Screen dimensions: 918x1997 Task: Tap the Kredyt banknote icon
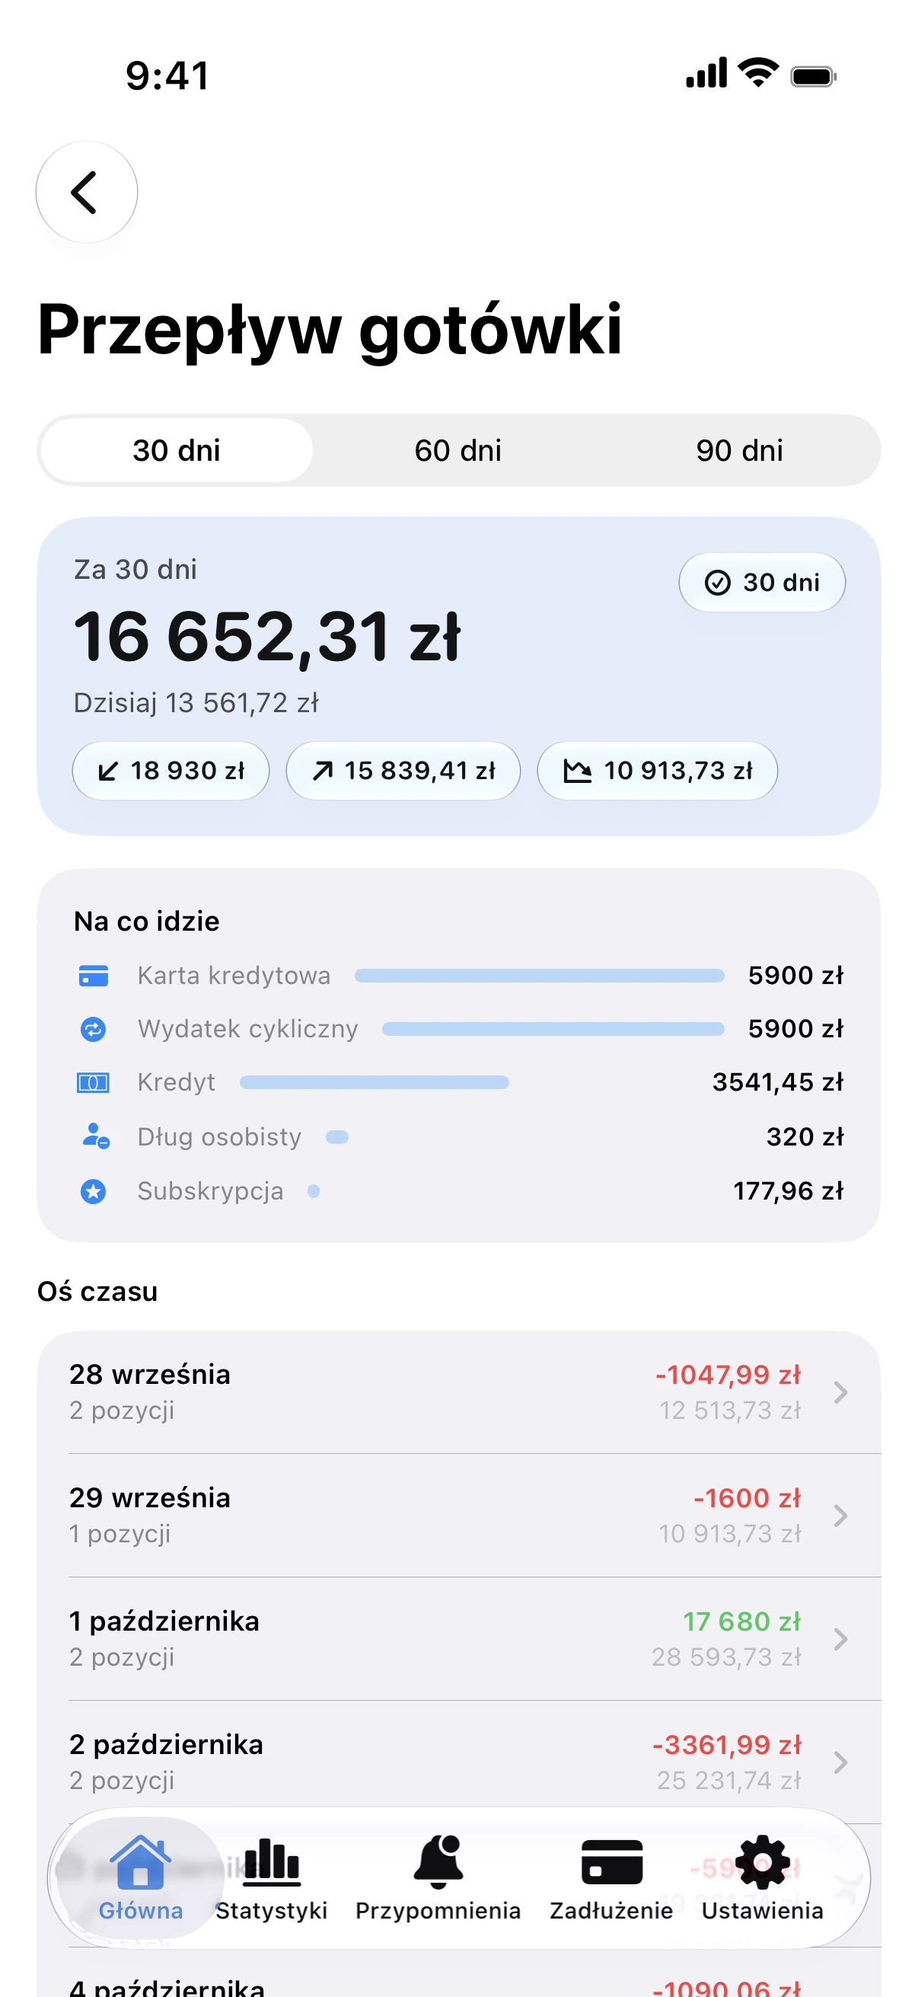94,1082
